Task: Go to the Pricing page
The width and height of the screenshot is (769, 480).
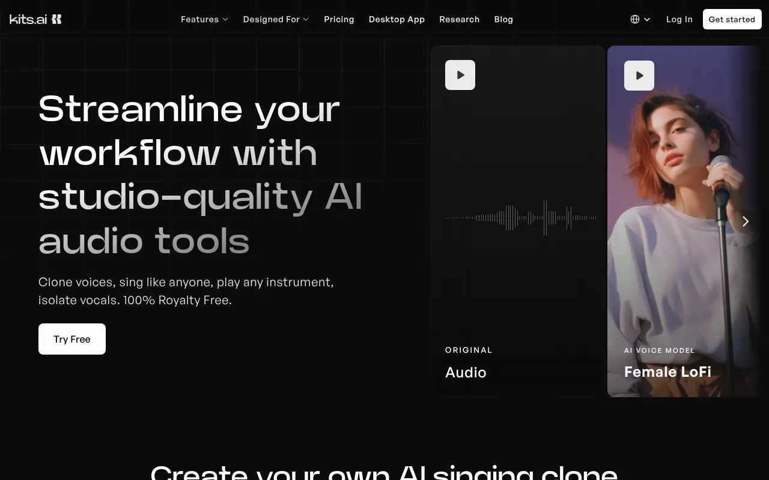Action: point(339,19)
